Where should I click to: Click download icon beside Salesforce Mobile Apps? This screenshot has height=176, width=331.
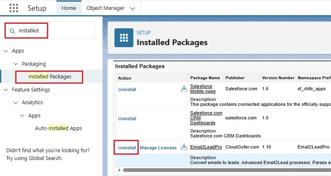pos(184,89)
